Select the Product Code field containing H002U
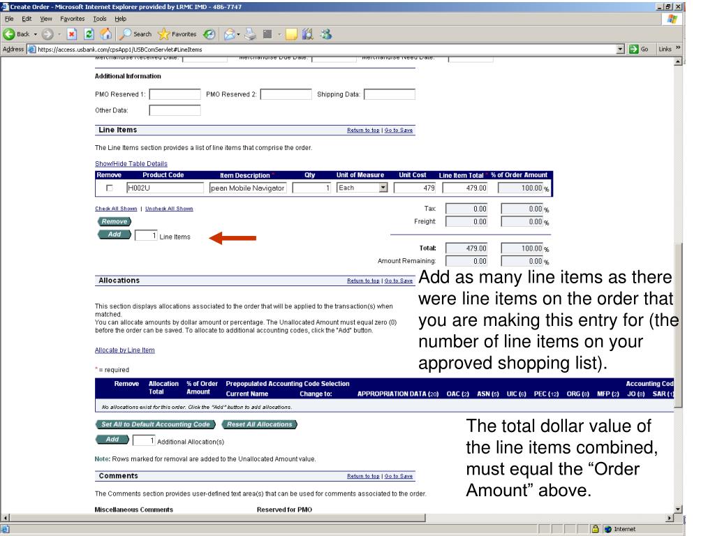The image size is (715, 536). [x=165, y=188]
